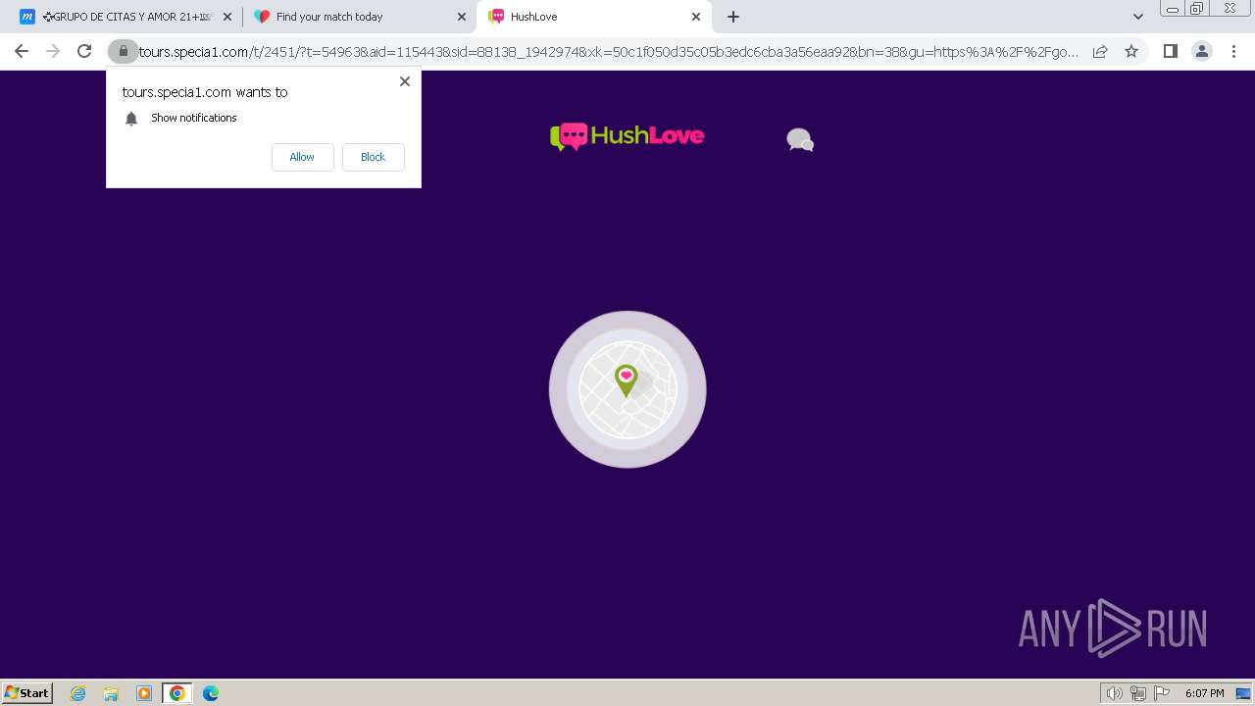Select Chrome in the taskbar
Image resolution: width=1255 pixels, height=706 pixels.
177,693
